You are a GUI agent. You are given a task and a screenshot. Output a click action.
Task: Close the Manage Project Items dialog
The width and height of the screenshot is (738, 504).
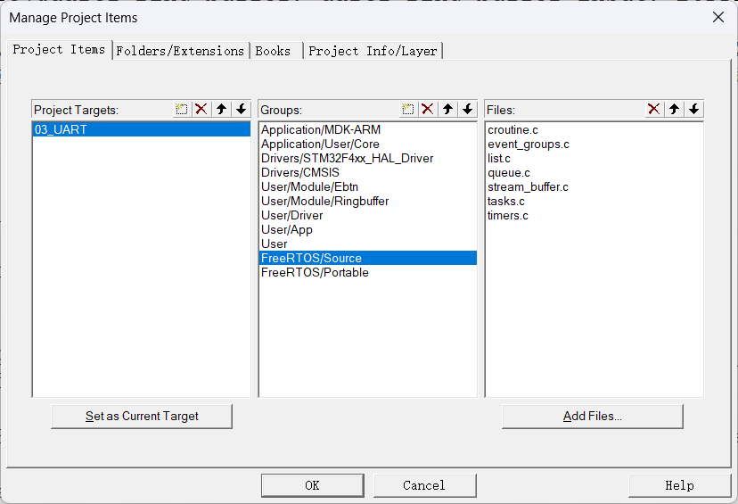coord(718,18)
